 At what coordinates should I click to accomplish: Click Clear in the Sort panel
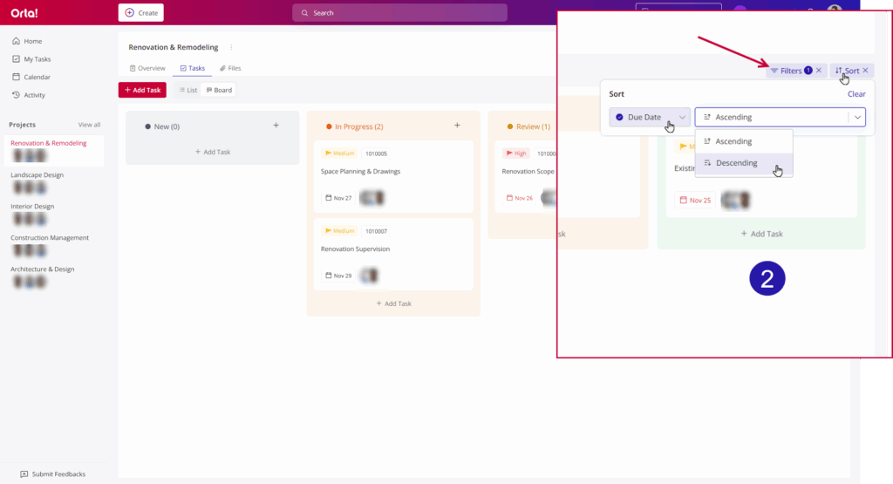coord(856,94)
